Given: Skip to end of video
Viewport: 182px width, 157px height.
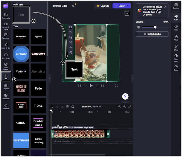Looking at the screenshot, I should (x=103, y=86).
